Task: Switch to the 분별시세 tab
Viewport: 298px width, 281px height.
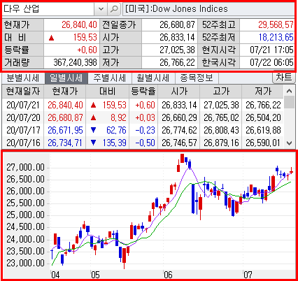Action: pyautogui.click(x=23, y=78)
